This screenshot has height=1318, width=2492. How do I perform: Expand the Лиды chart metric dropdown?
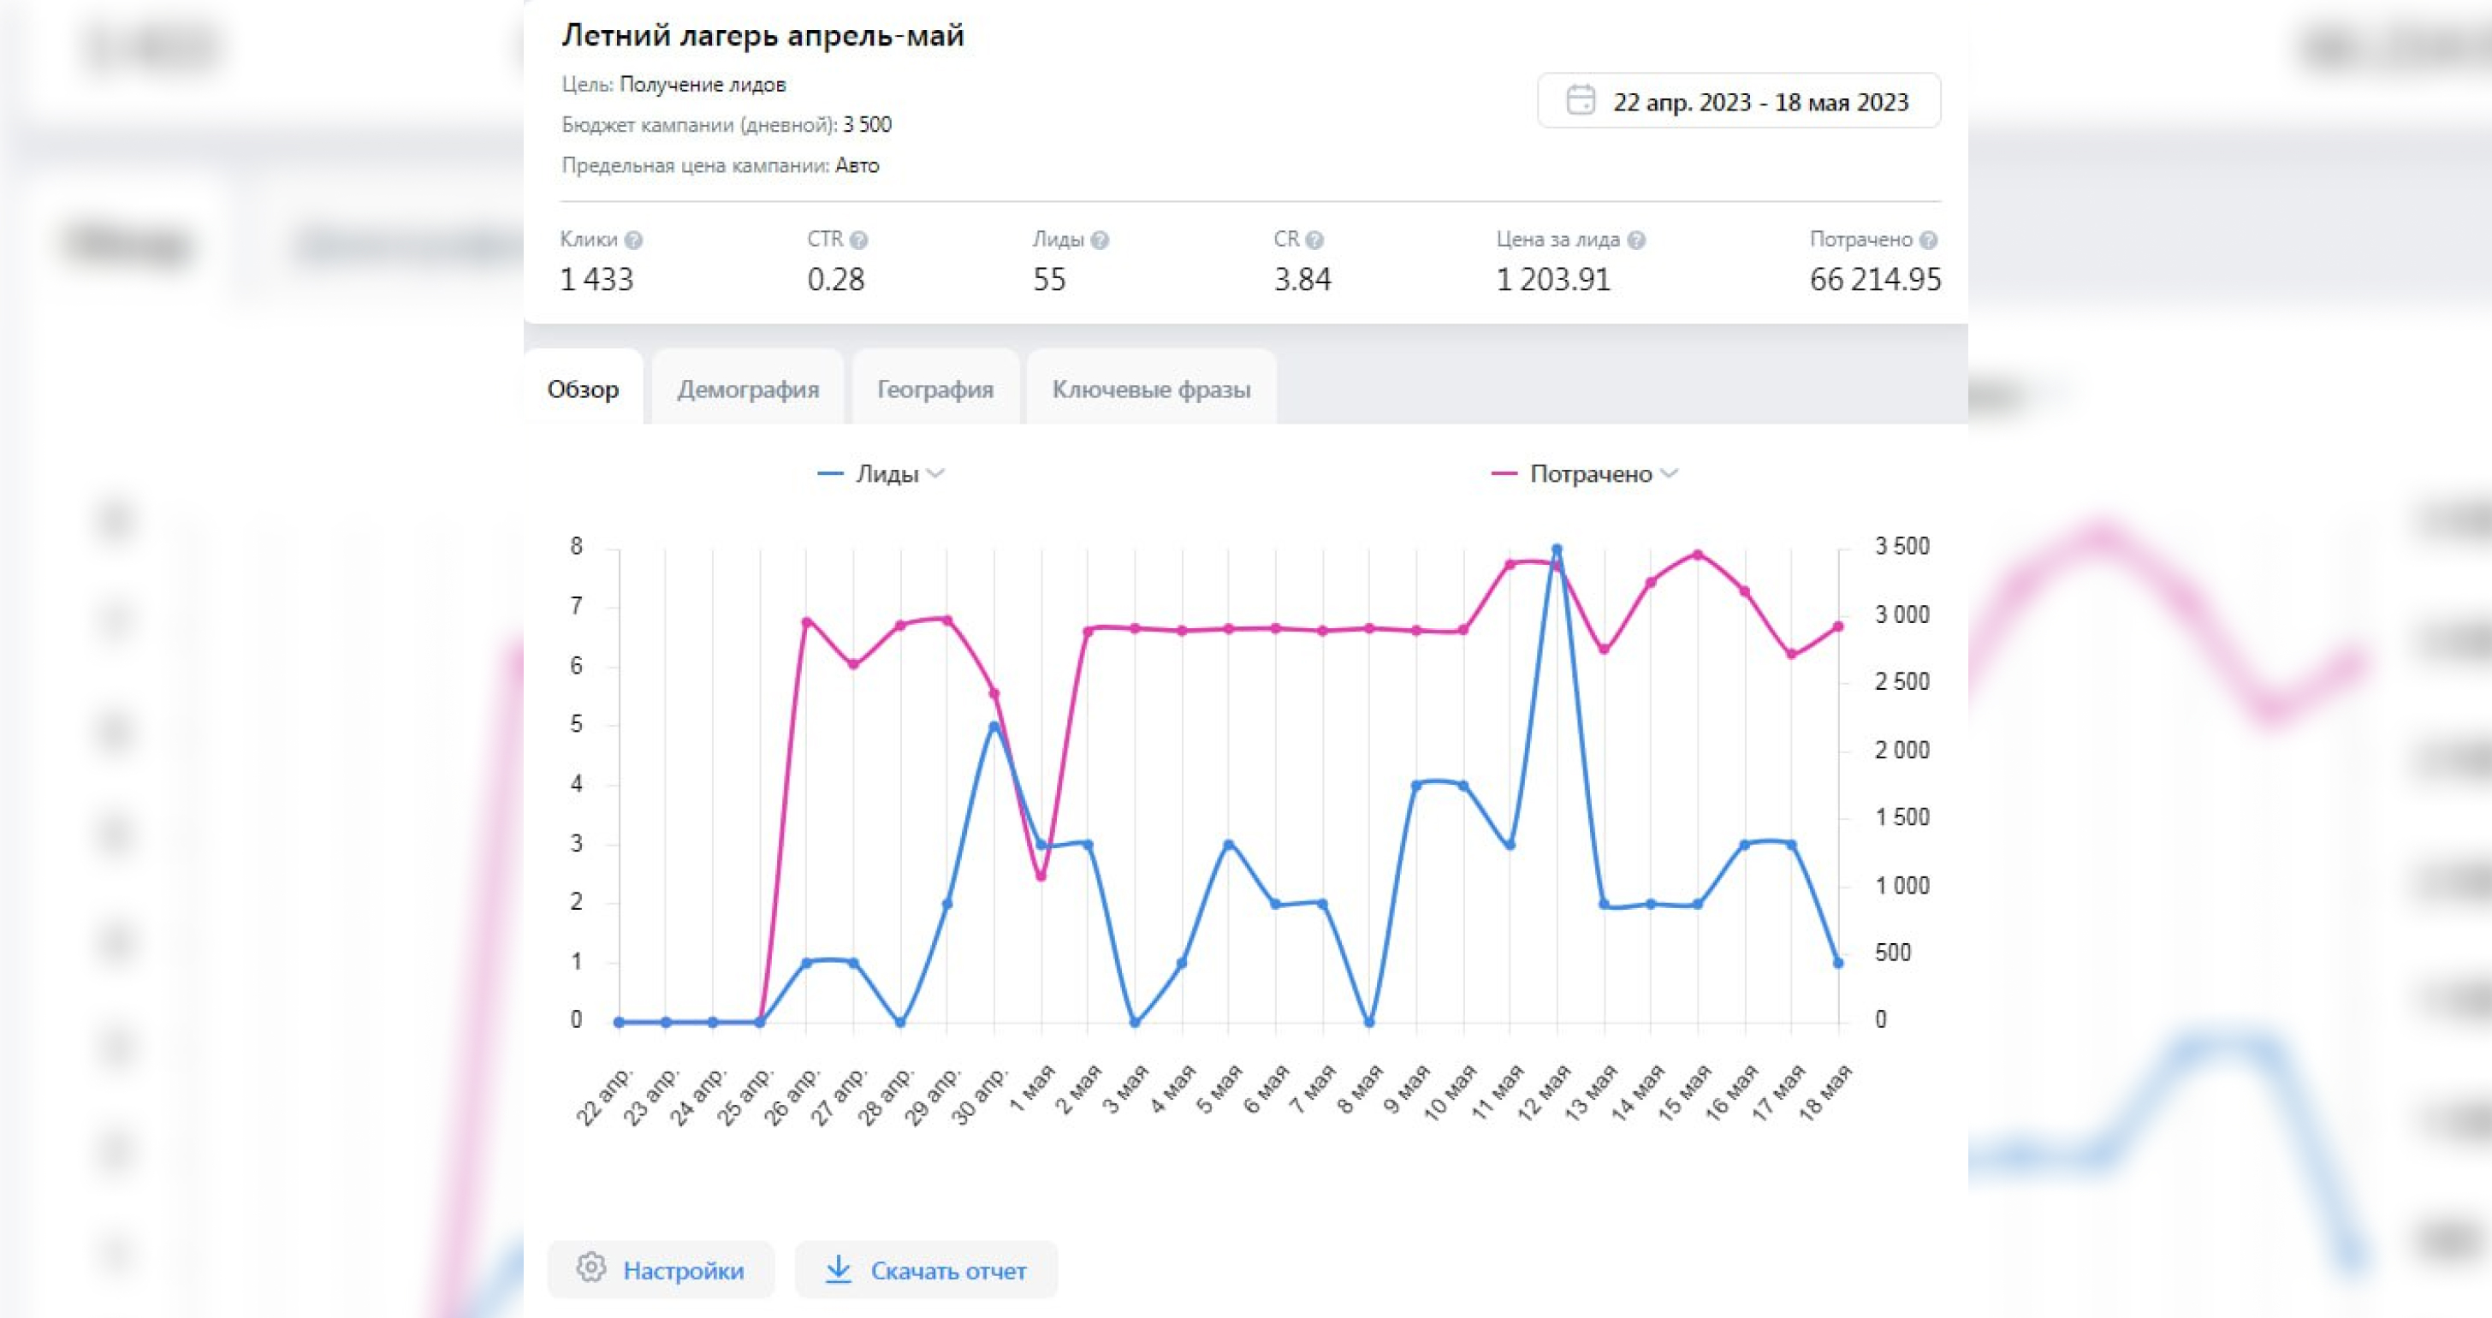934,473
